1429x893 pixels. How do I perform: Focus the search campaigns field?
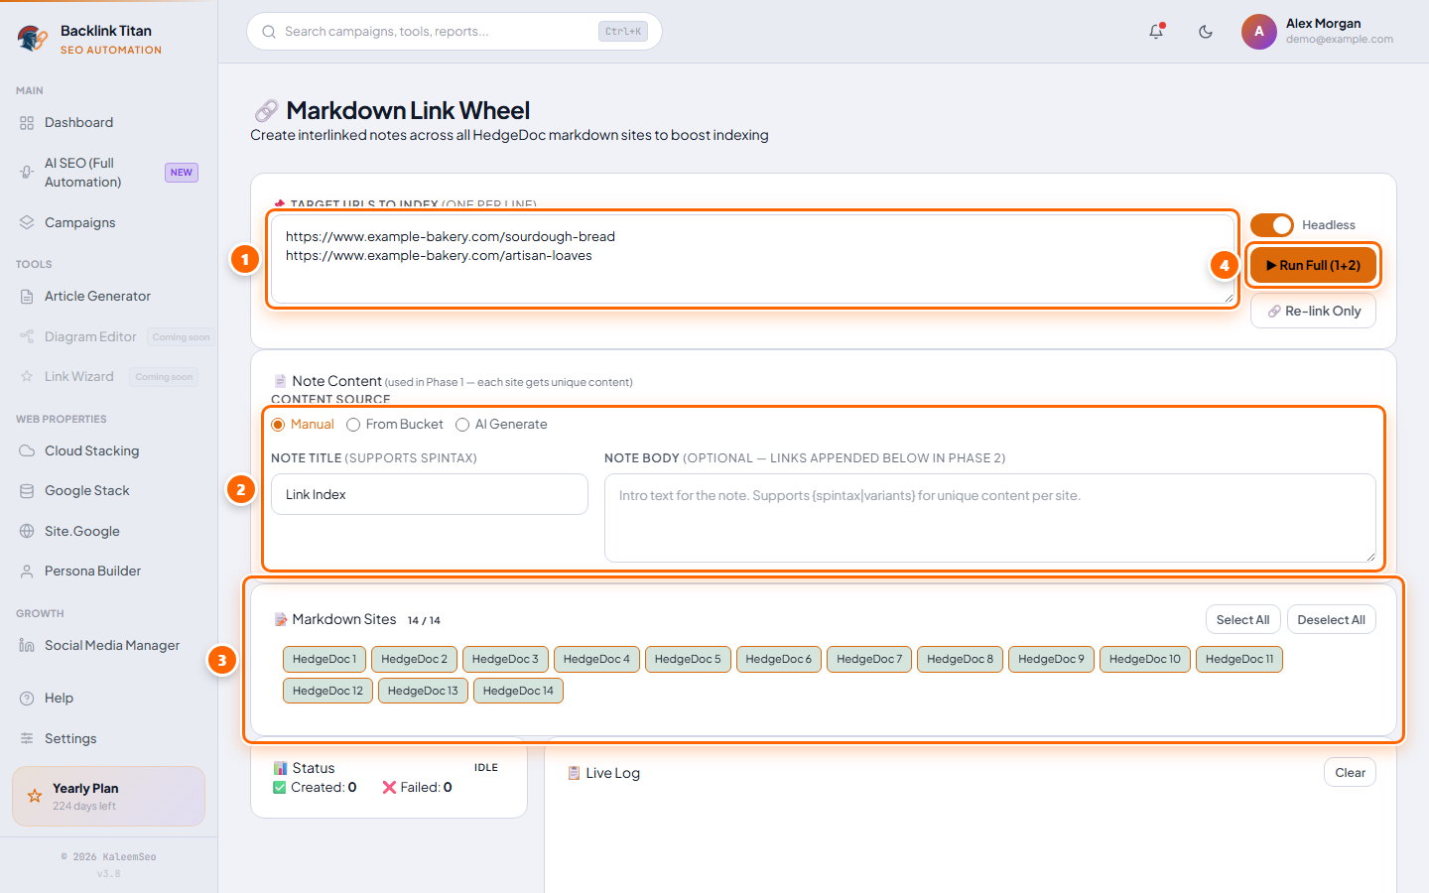tap(455, 32)
